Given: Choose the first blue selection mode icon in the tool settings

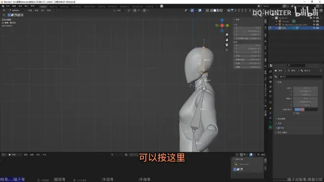Looking at the screenshot, I should point(9,15).
